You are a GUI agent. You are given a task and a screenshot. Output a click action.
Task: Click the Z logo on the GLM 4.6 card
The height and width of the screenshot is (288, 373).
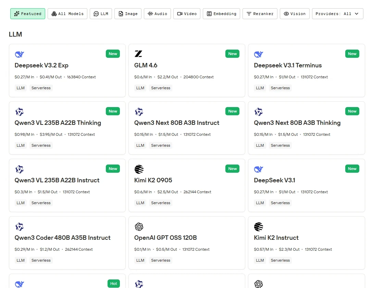coord(138,54)
